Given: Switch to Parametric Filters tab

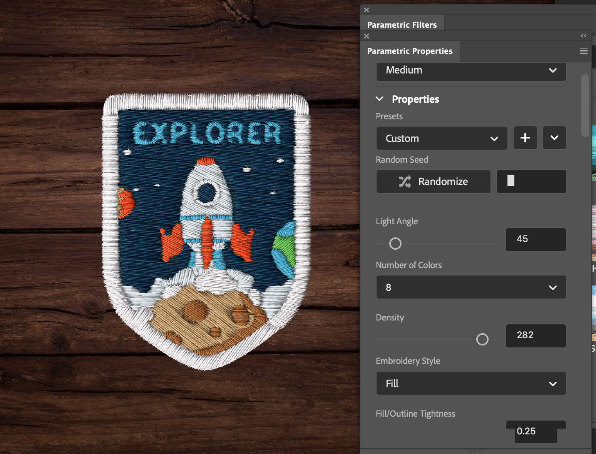Looking at the screenshot, I should tap(402, 25).
